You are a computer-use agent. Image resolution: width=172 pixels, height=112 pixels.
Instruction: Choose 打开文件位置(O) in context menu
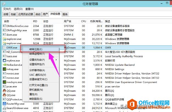pyautogui.click(x=41, y=85)
